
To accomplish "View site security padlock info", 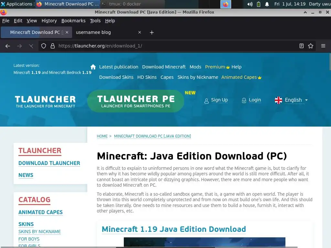I will coord(53,46).
